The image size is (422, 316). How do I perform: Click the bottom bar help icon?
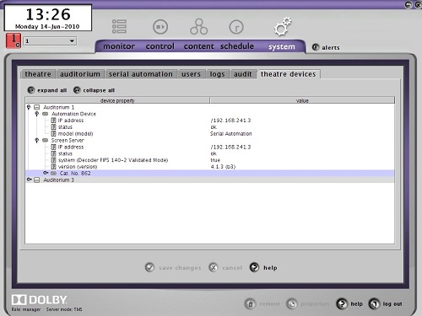[x=342, y=303]
